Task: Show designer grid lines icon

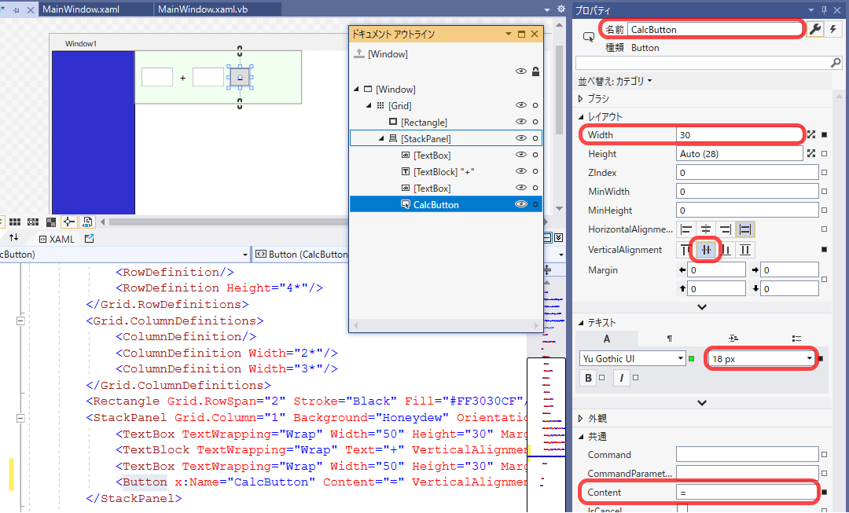Action: tap(15, 222)
